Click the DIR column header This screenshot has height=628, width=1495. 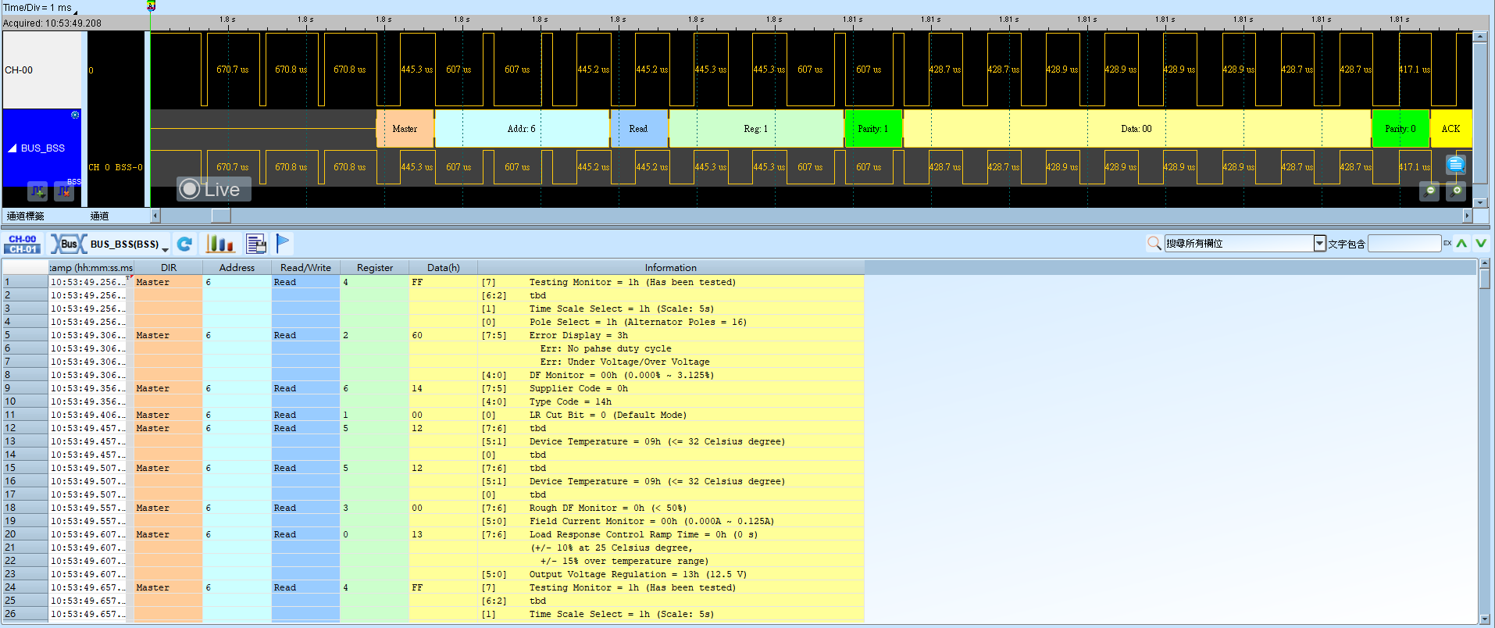click(x=169, y=267)
